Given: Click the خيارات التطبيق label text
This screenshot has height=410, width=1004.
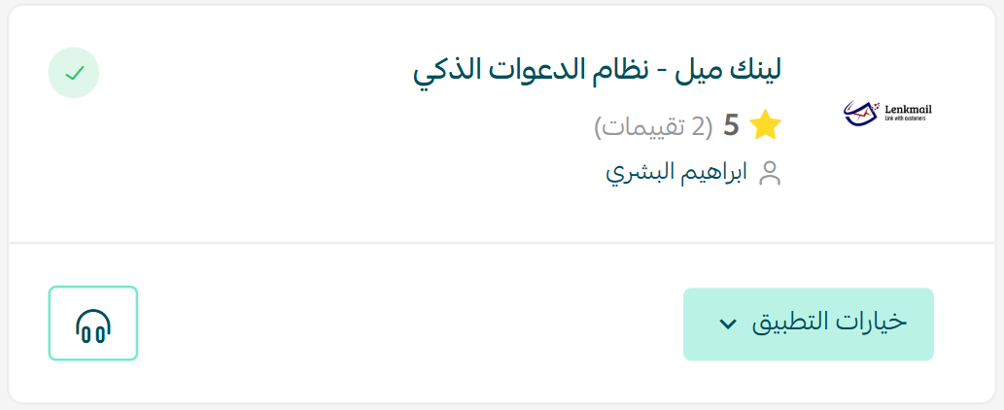Looking at the screenshot, I should coord(829,323).
